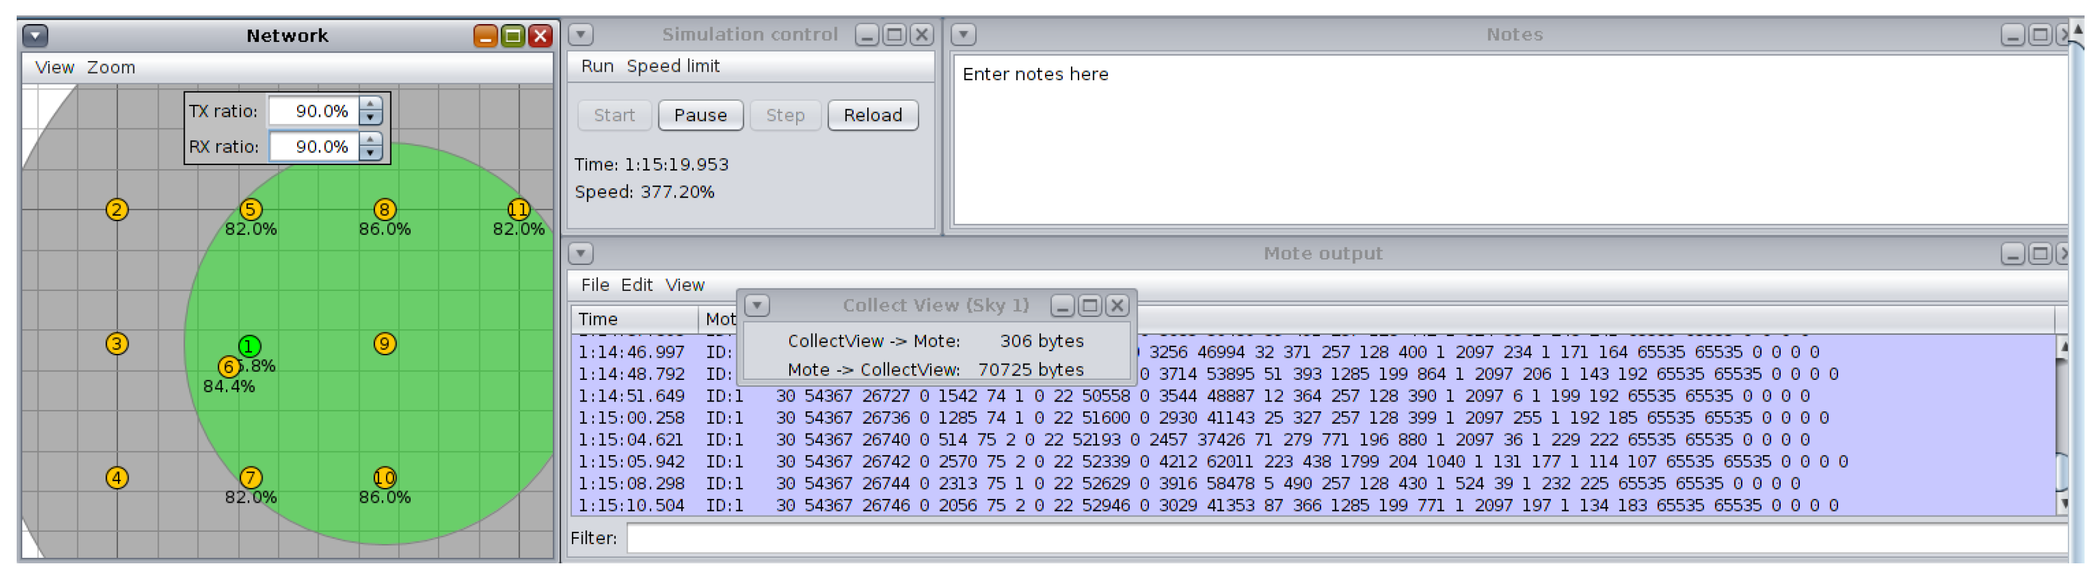Close the Collect View (Sky 1) window
Image resolution: width=2100 pixels, height=580 pixels.
(x=1117, y=306)
